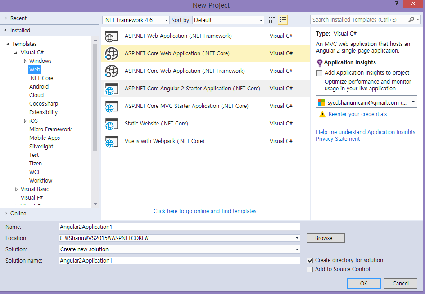Viewport: 425px width, 294px height.
Task: Click Reenter your credentials link
Action: click(357, 114)
